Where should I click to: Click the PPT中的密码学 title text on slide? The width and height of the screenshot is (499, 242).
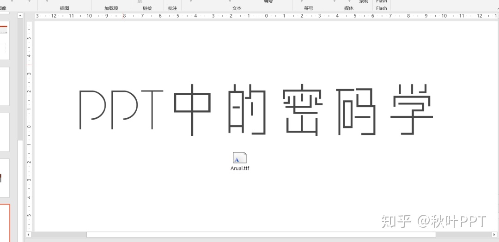click(256, 110)
